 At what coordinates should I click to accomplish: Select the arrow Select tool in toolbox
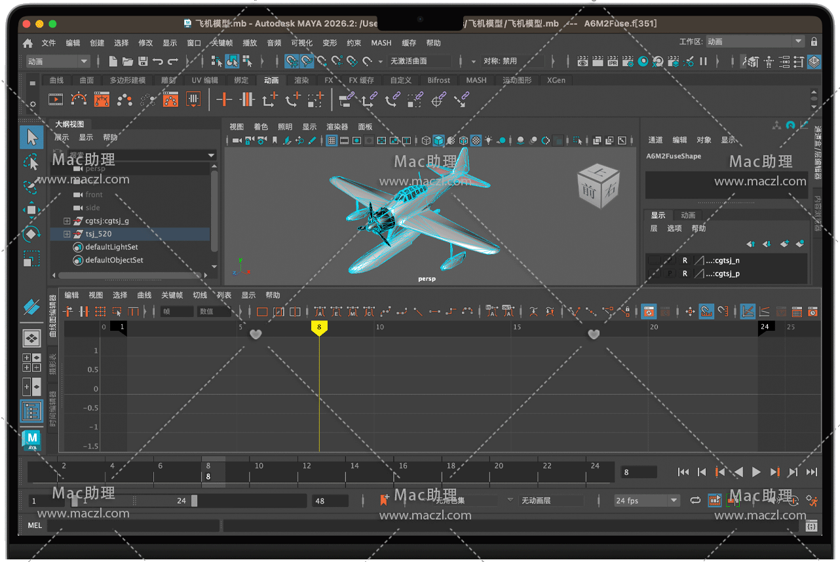coord(31,137)
